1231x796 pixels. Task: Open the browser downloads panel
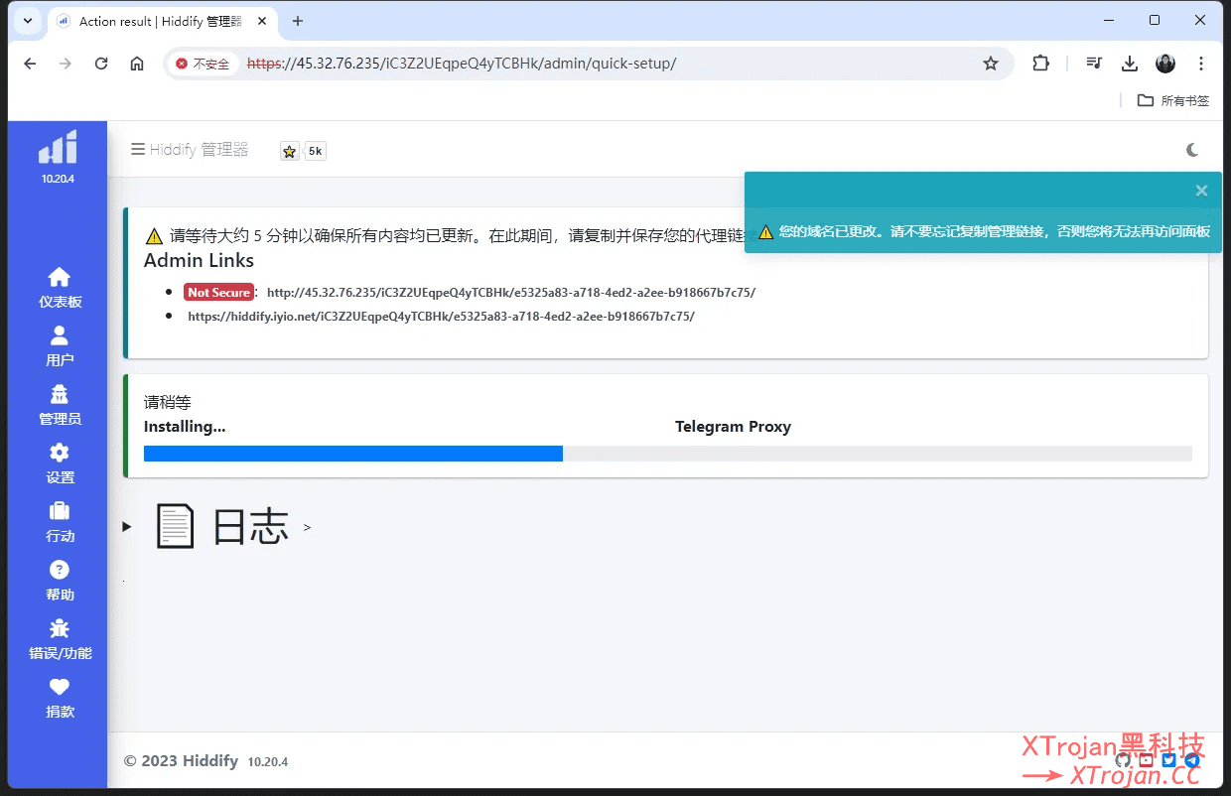point(1129,64)
